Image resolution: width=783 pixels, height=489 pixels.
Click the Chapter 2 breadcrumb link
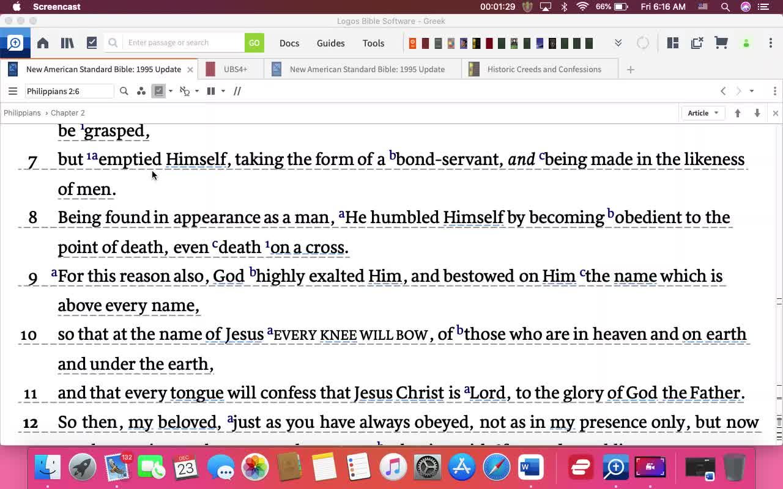click(x=68, y=113)
